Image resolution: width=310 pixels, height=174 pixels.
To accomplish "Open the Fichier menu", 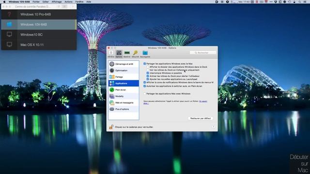I will coord(36,2).
